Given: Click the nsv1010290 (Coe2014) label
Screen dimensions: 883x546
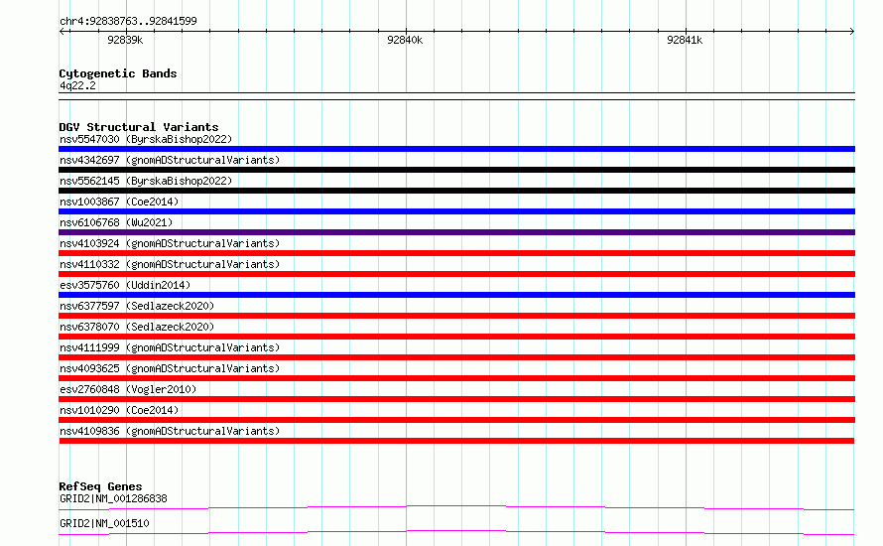Looking at the screenshot, I should pos(119,410).
